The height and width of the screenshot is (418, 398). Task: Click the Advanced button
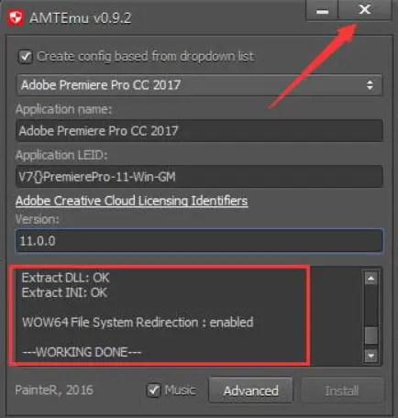pos(250,390)
